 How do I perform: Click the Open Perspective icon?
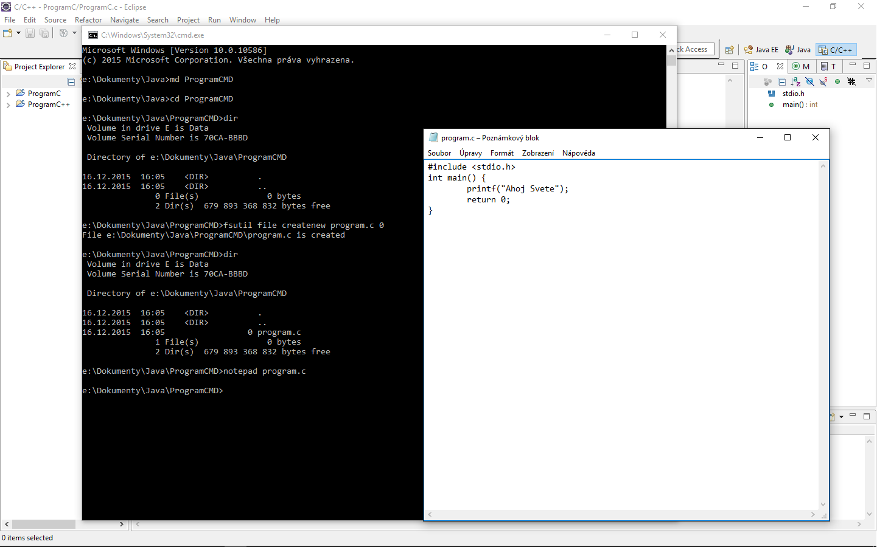coord(730,49)
